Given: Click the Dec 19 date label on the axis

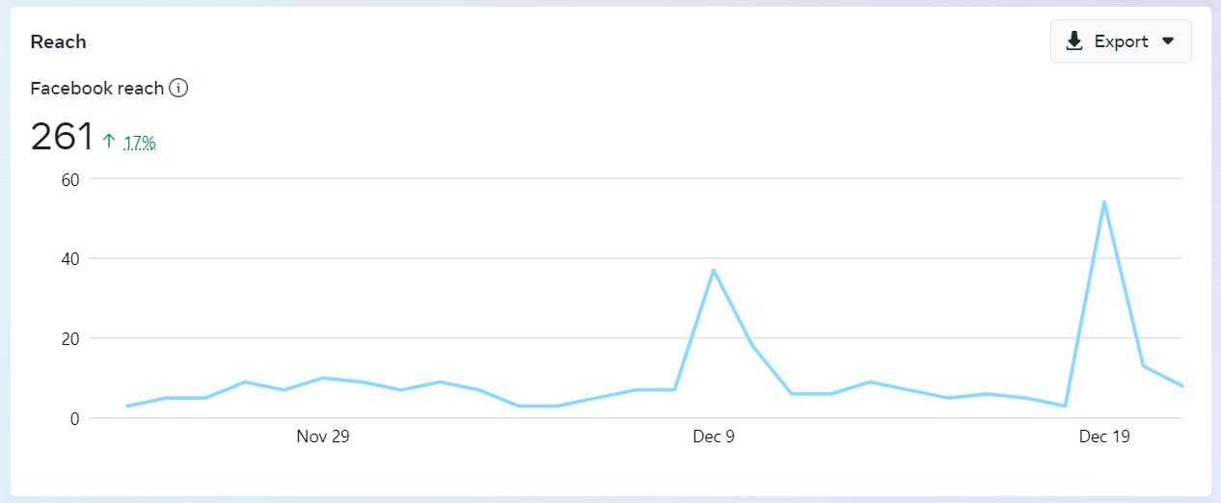Looking at the screenshot, I should tap(1104, 437).
